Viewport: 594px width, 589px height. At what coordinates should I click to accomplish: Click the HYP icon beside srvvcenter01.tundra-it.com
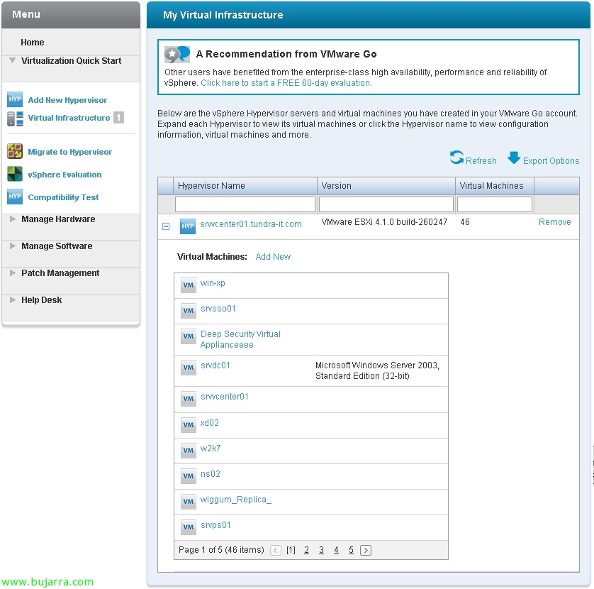click(x=188, y=226)
